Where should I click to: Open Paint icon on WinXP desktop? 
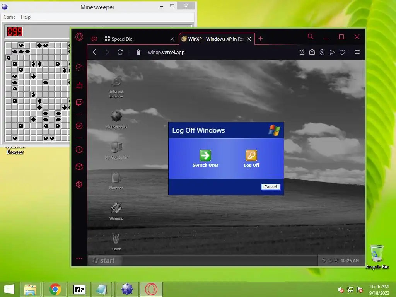pos(116,241)
